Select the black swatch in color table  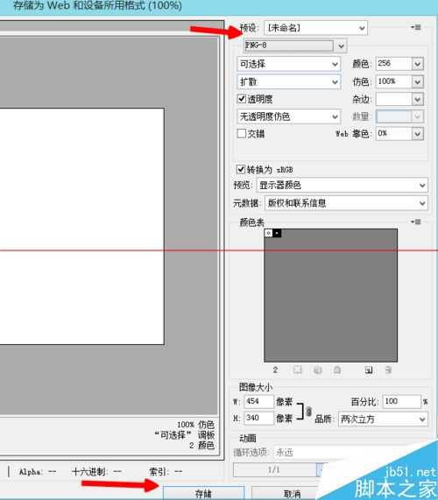click(x=277, y=233)
